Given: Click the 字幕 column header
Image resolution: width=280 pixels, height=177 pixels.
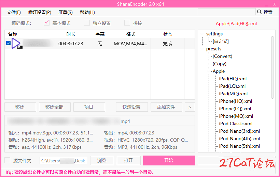Looking at the screenshot, I should [100, 34].
